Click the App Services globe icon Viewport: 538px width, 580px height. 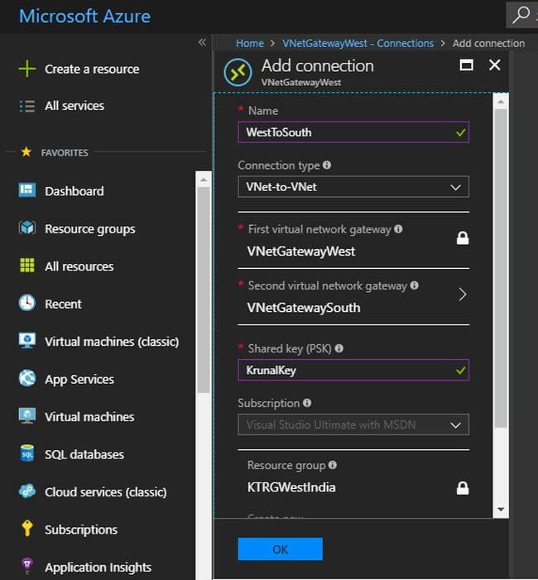coord(27,378)
